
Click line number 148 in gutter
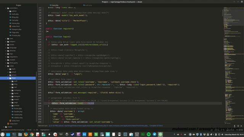pos(40,103)
